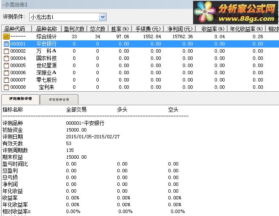Viewport: 279px width, 216px height.
Task: Sort by 品种代码 column header
Action: pyautogui.click(x=17, y=29)
